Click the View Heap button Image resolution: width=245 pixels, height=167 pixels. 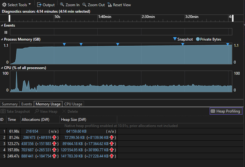coord(46,111)
